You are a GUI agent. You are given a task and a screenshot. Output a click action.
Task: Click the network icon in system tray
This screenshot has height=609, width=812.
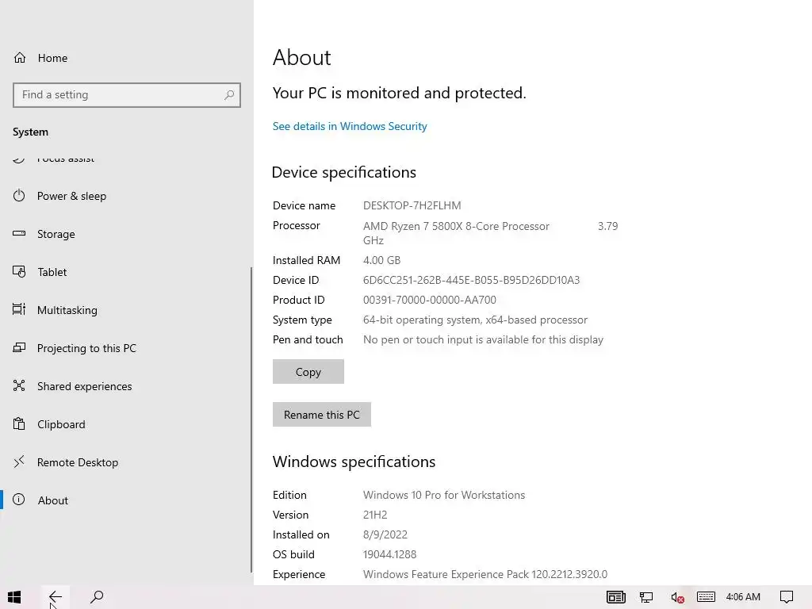[x=645, y=597]
